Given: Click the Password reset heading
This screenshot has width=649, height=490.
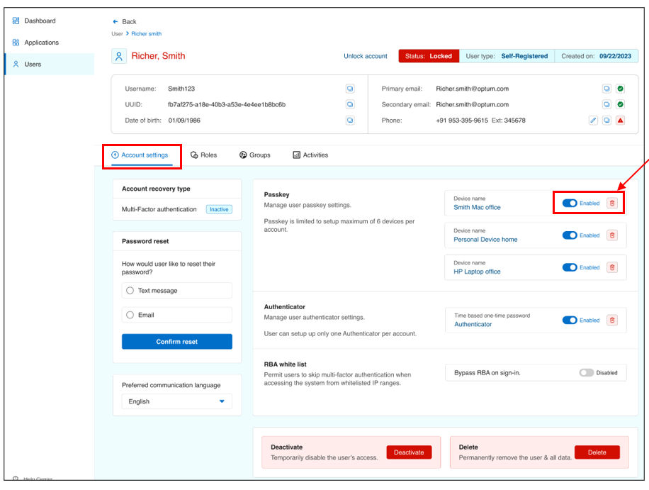Looking at the screenshot, I should 145,241.
